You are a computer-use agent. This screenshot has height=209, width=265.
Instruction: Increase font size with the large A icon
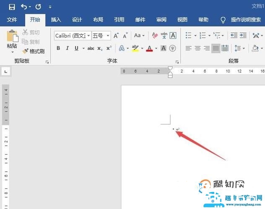[116, 36]
